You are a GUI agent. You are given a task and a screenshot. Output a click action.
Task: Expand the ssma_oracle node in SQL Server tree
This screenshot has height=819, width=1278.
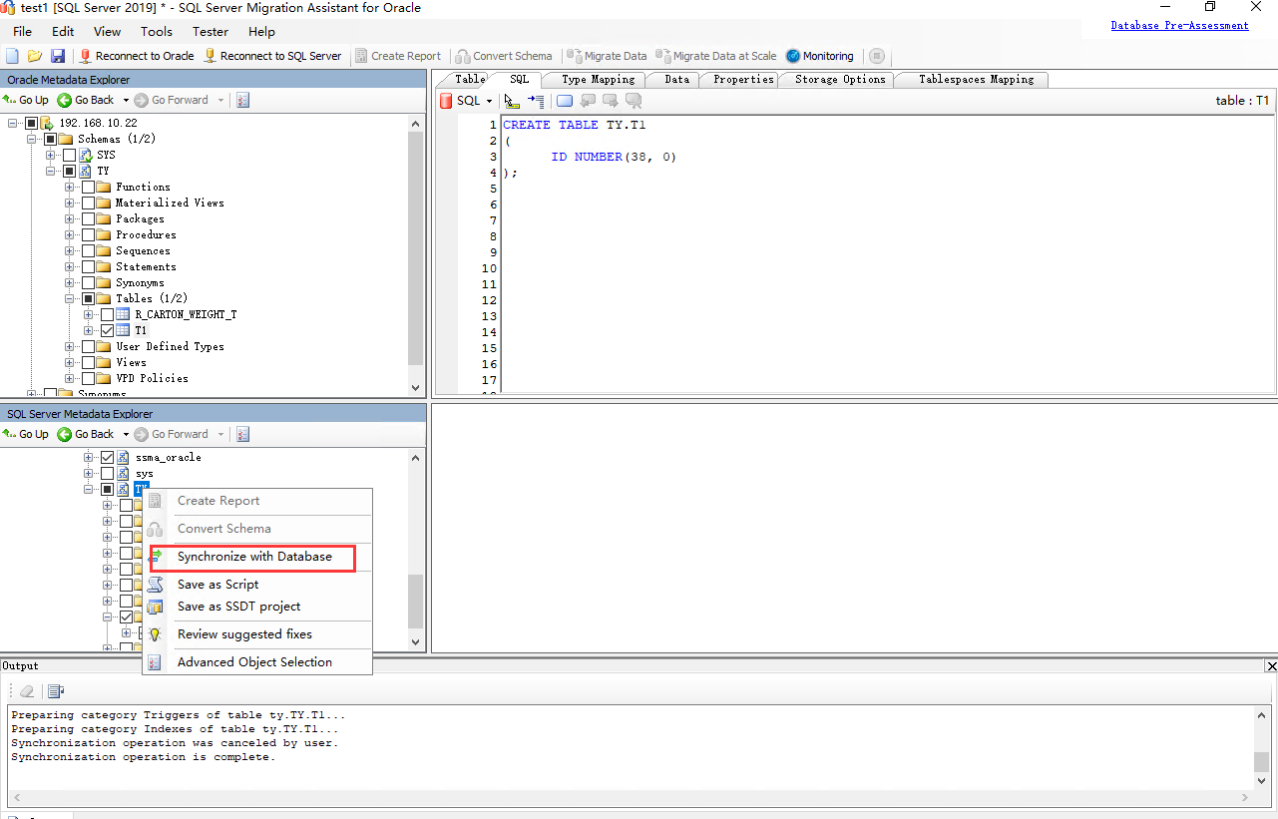89,457
